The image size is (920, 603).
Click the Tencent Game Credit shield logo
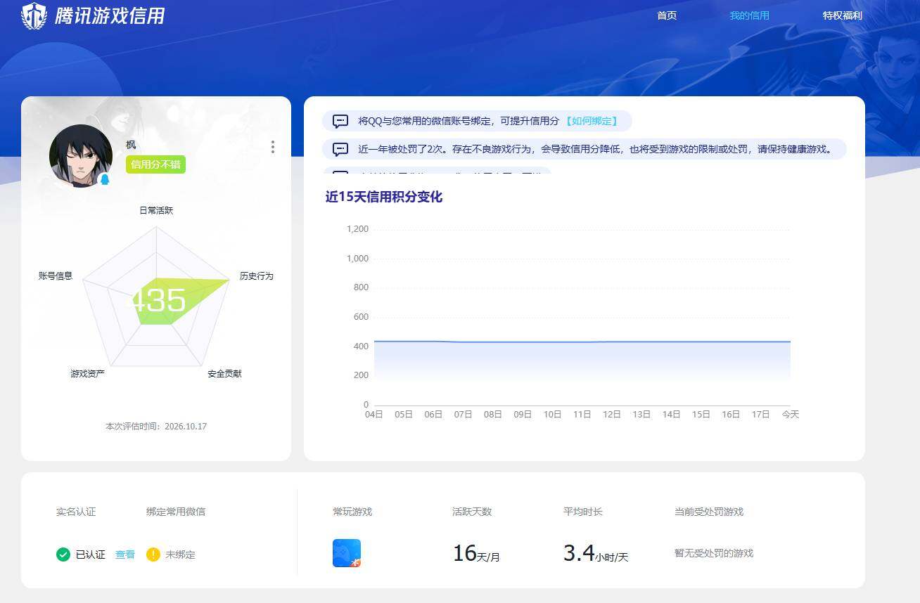(34, 15)
